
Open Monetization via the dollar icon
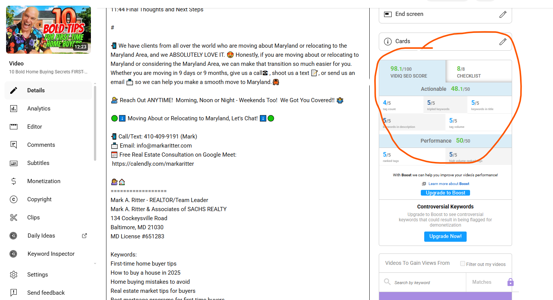(x=14, y=181)
